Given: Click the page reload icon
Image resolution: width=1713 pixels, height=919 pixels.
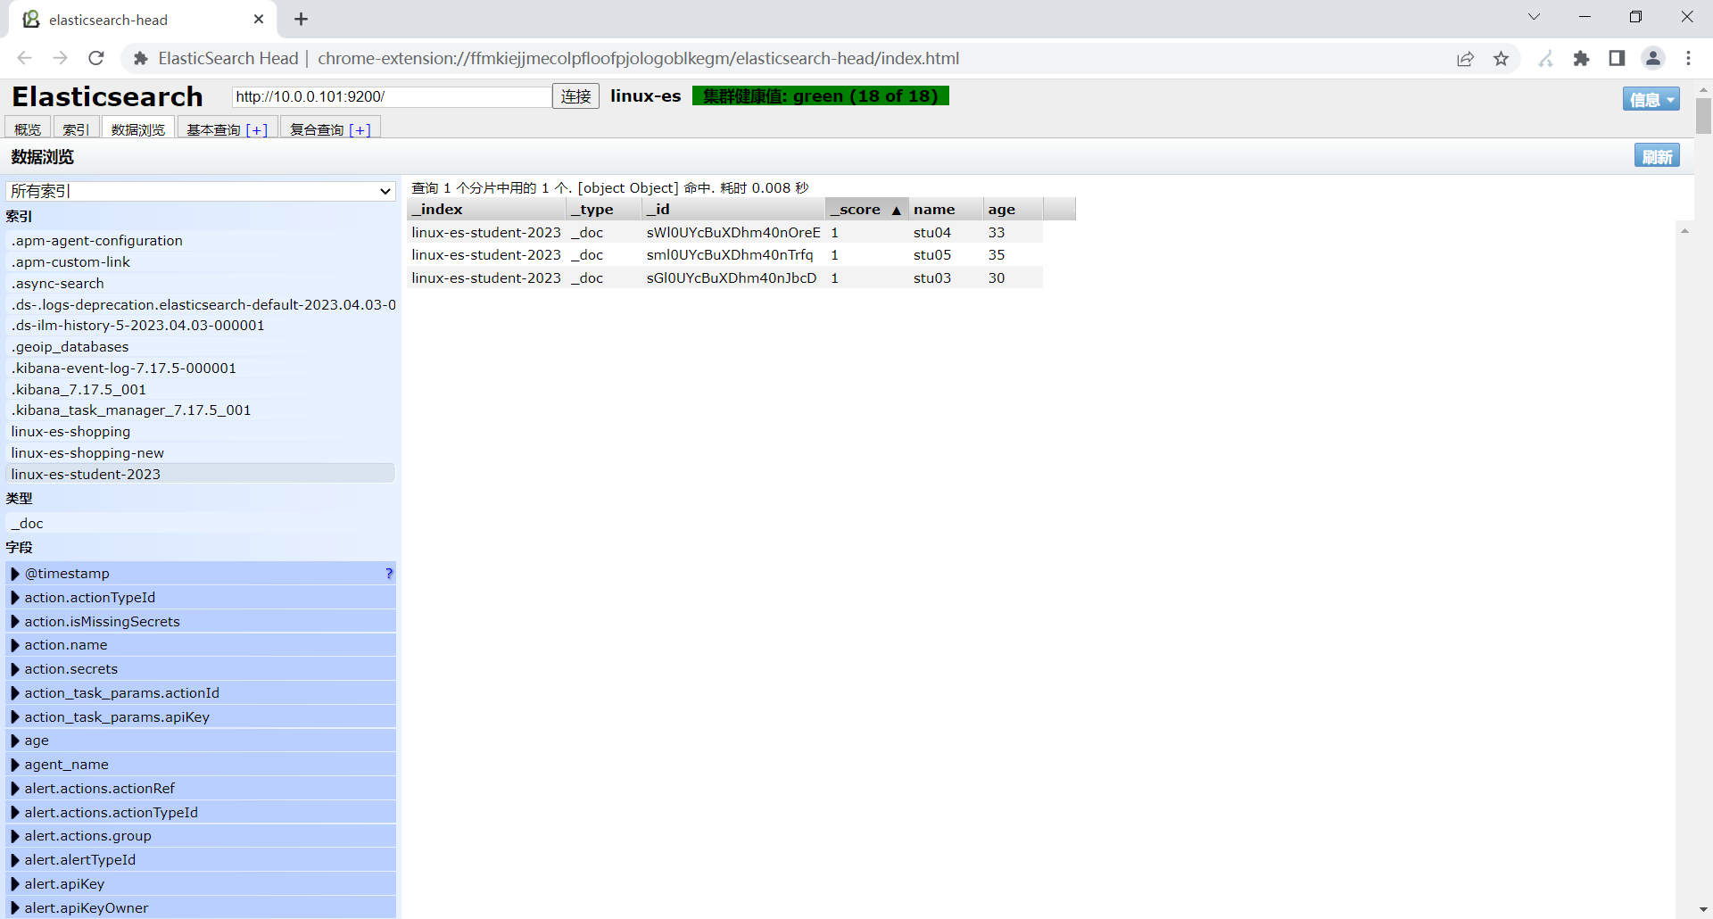Looking at the screenshot, I should click(x=95, y=58).
